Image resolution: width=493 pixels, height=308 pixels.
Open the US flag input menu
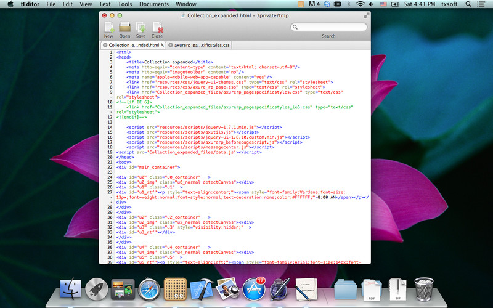pyautogui.click(x=383, y=4)
